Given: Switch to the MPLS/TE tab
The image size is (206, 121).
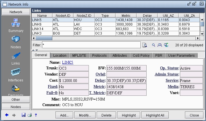Looking at the screenshot, I should [79, 56].
